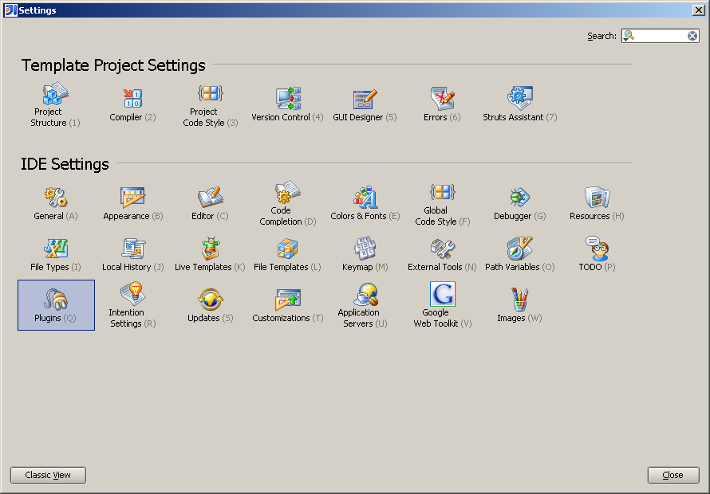Open Application Servers settings

coord(365,305)
